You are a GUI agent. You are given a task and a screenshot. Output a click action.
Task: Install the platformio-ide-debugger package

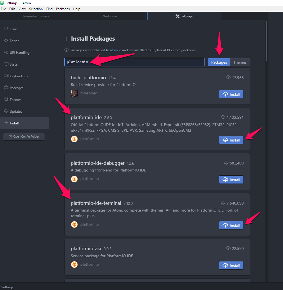pyautogui.click(x=231, y=180)
